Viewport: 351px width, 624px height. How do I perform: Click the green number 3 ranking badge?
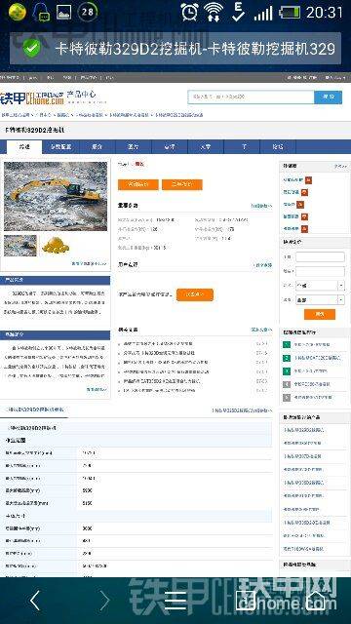tap(287, 370)
